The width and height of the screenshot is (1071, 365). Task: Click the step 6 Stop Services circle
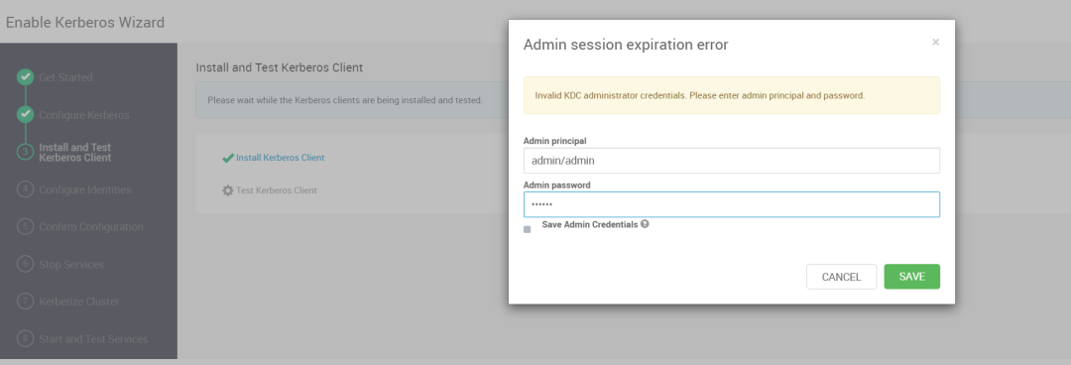click(25, 264)
